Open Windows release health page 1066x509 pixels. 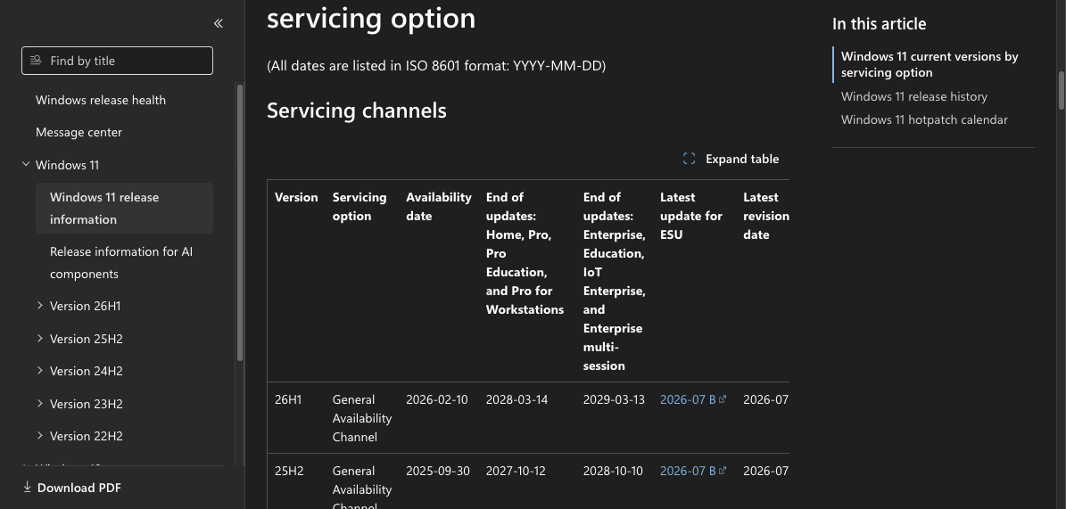point(101,100)
